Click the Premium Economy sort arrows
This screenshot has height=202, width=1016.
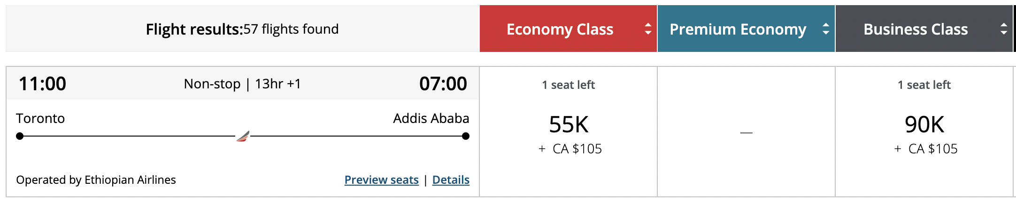(x=826, y=29)
